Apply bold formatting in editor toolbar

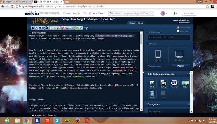click(33, 28)
